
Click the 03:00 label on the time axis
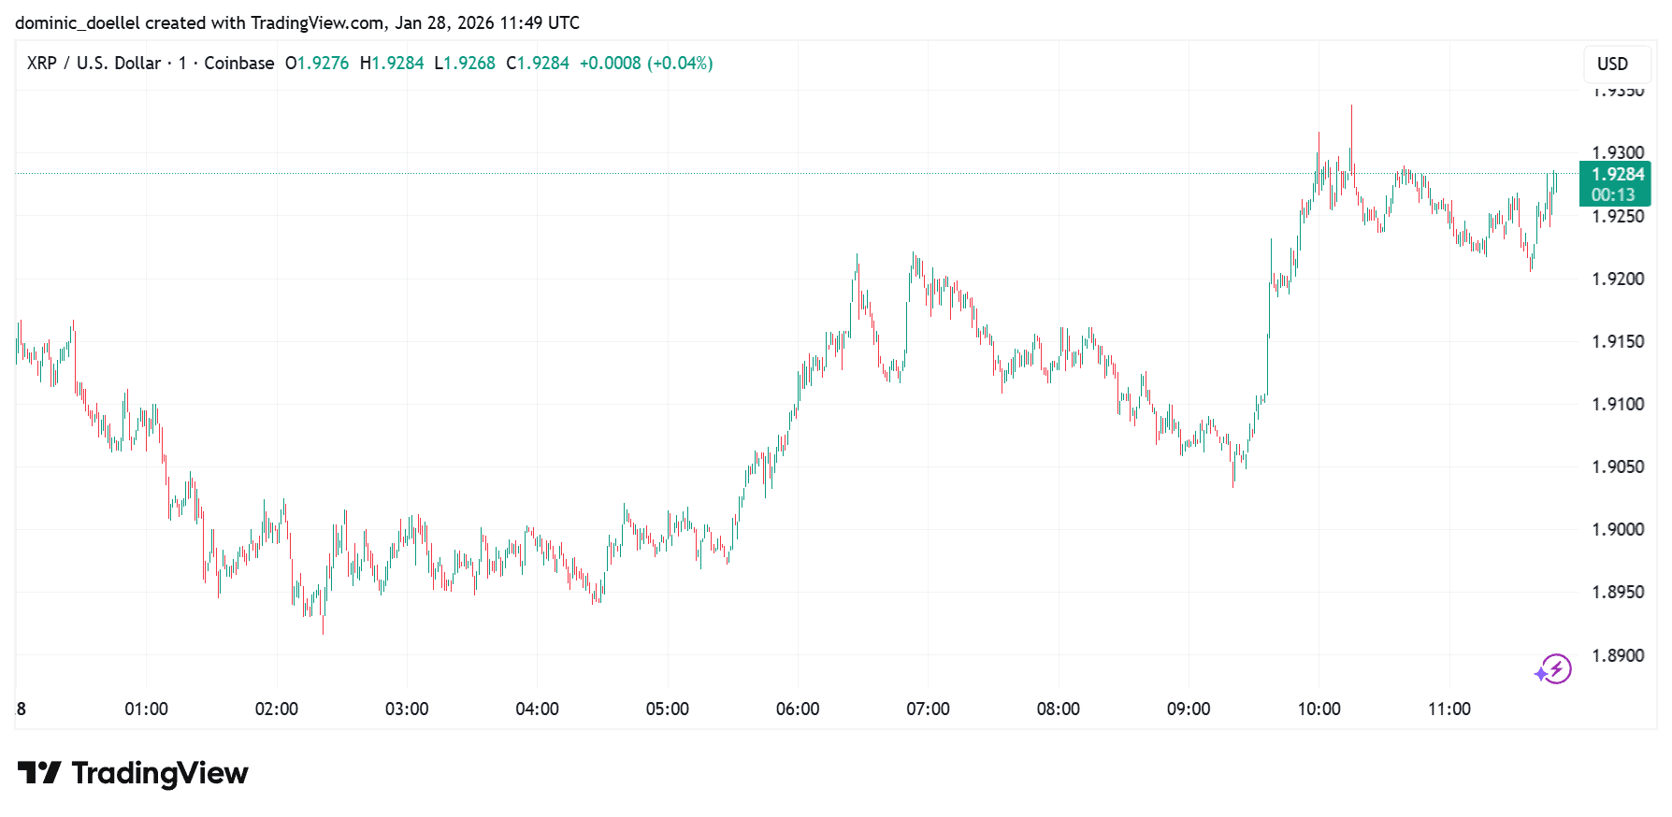pos(407,709)
